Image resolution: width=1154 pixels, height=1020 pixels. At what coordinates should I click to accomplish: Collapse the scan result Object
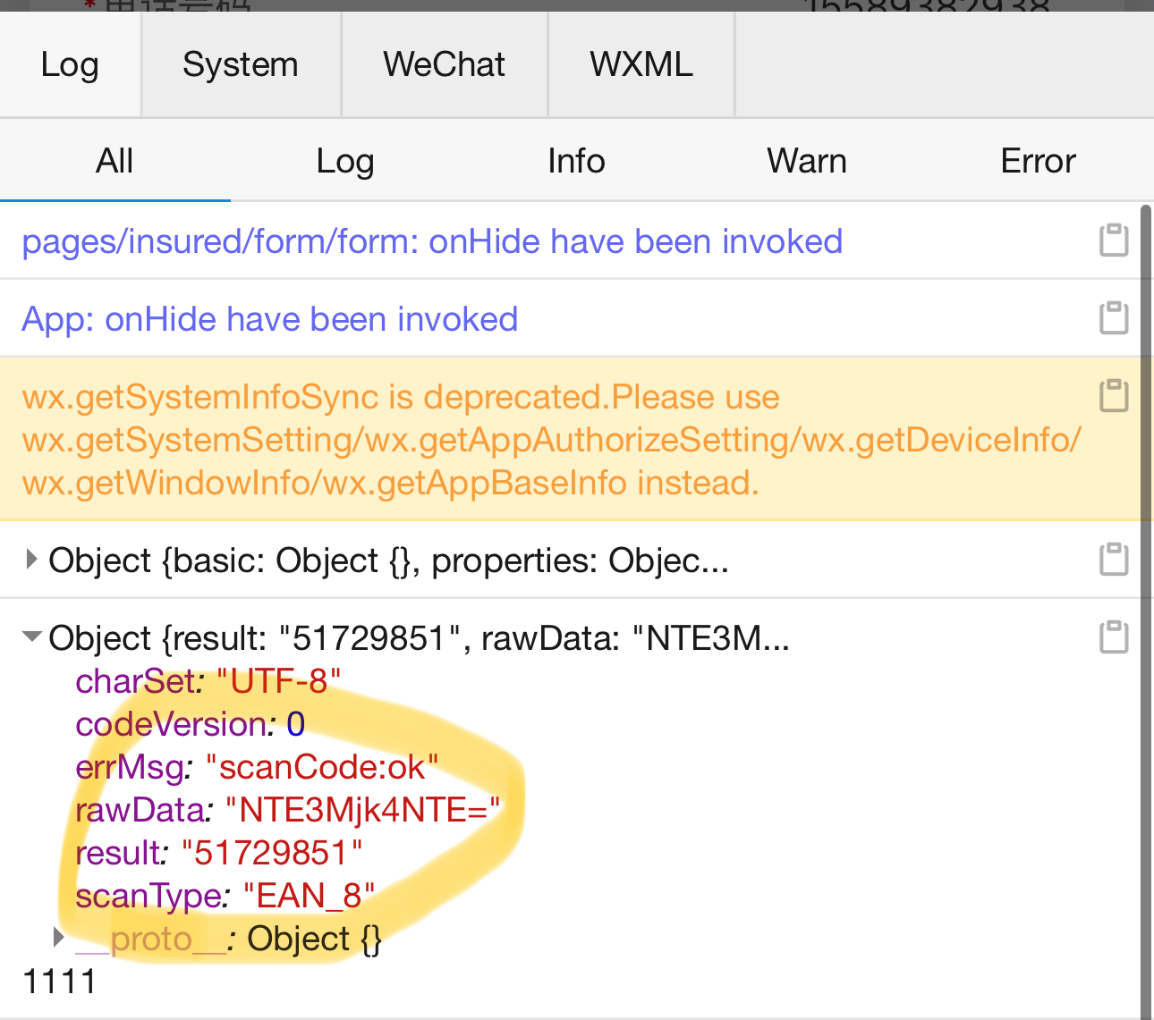pos(32,637)
